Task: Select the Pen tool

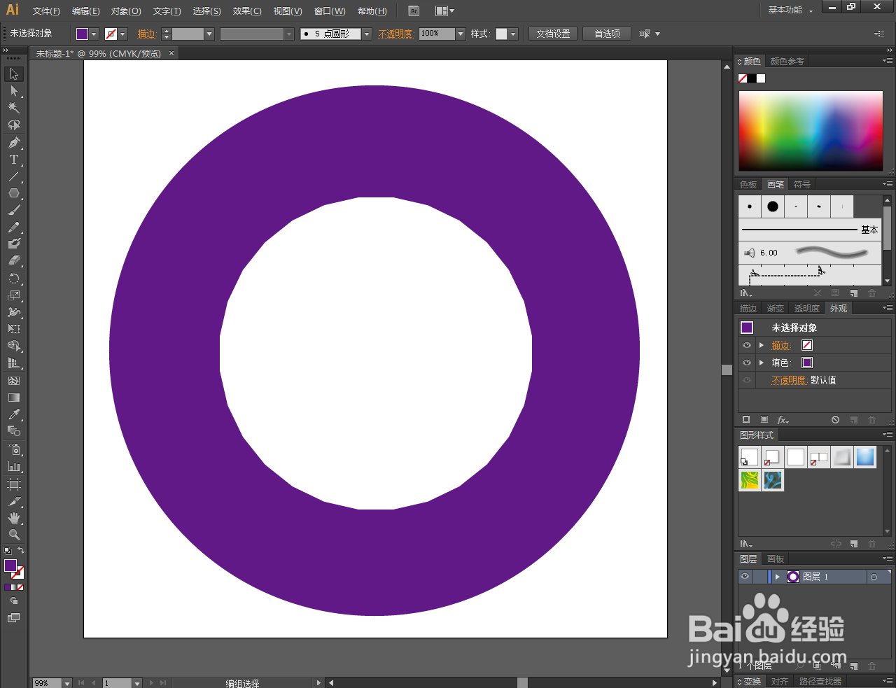Action: 14,143
